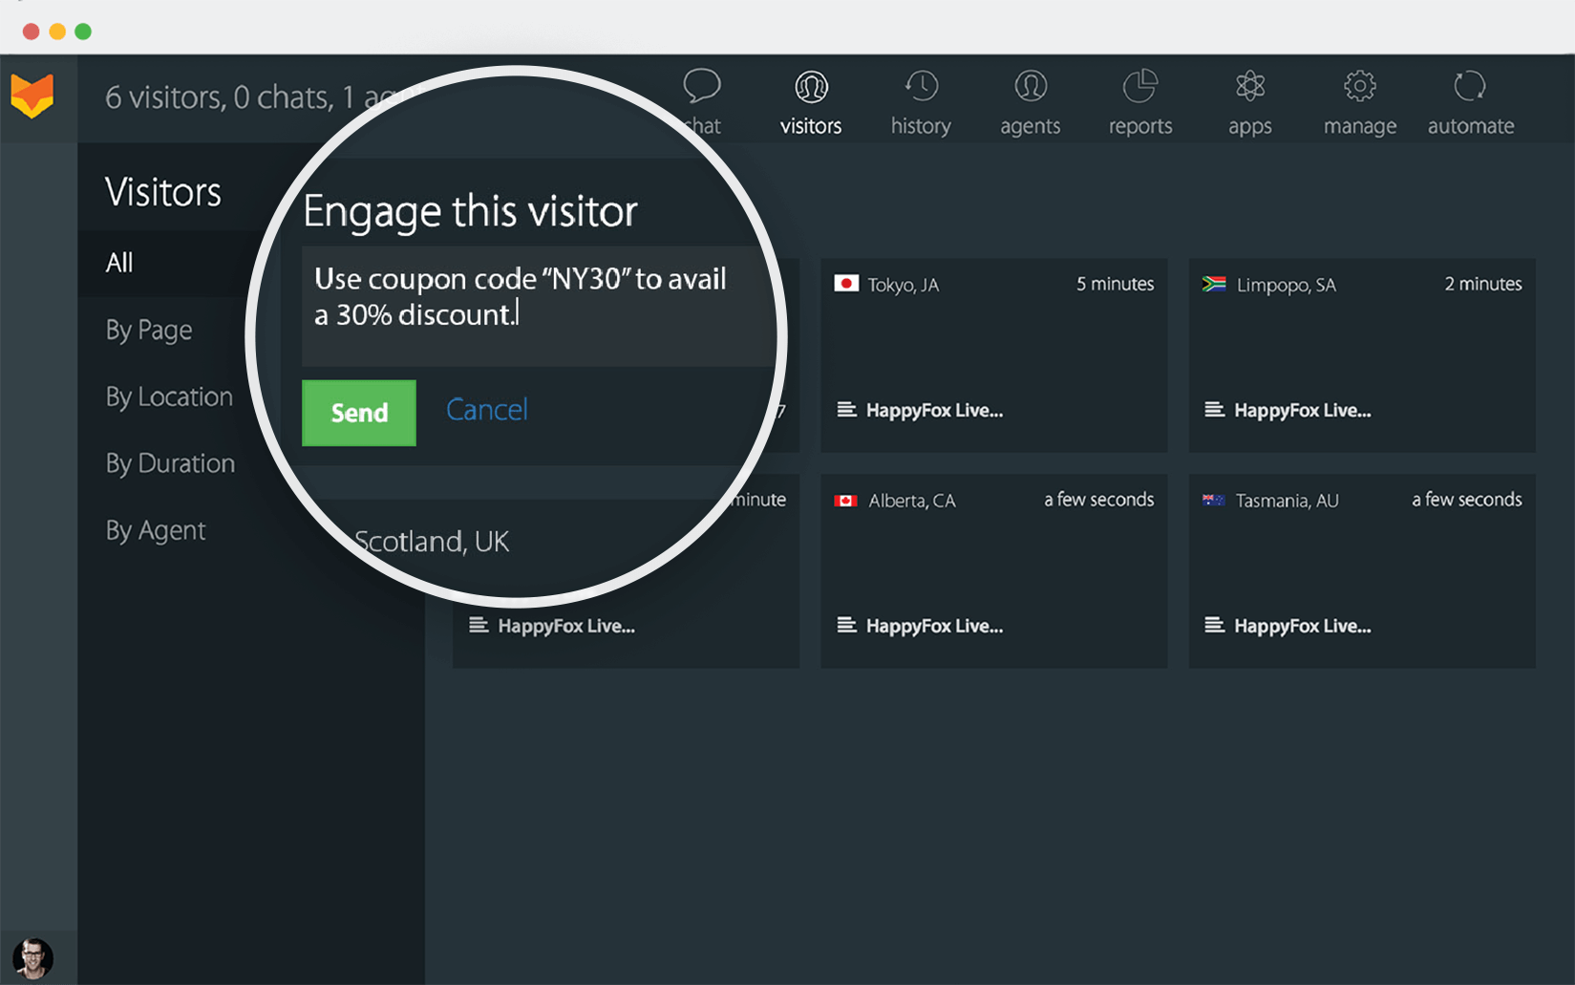Click the Visitors sidebar heading
This screenshot has height=985, width=1575.
coord(163,192)
